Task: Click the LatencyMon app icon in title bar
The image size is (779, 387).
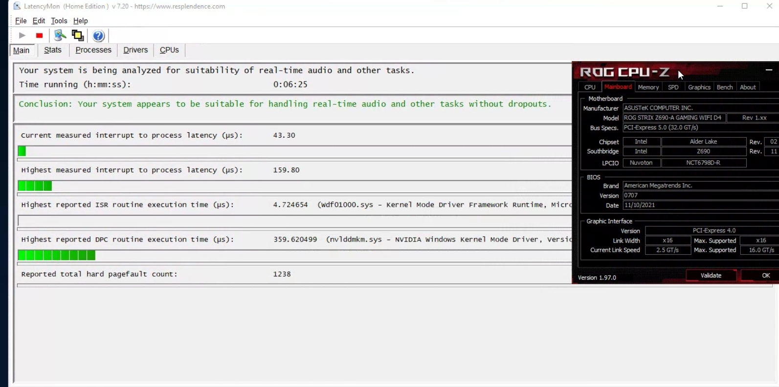Action: point(17,6)
